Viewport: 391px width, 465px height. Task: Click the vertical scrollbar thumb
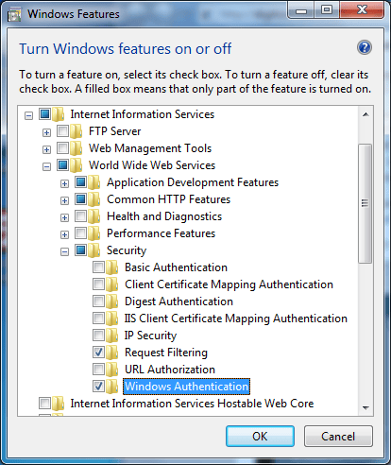point(365,203)
